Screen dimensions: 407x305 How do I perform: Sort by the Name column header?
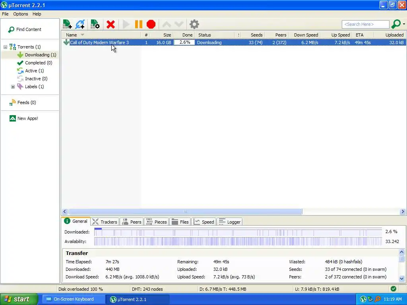coord(101,35)
